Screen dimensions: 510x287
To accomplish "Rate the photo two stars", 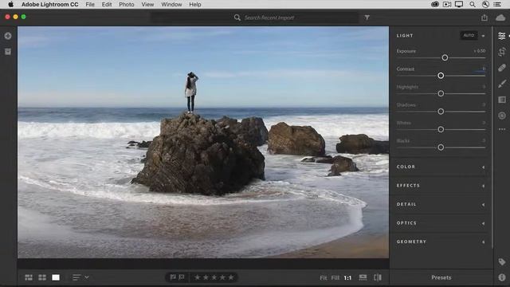I will [x=206, y=277].
